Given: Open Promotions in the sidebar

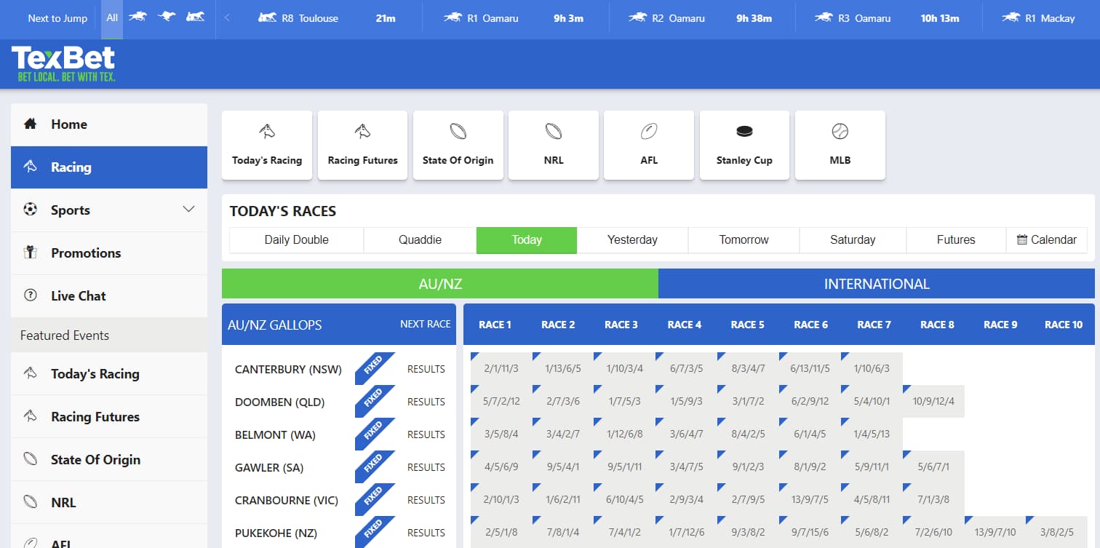Looking at the screenshot, I should click(x=109, y=253).
